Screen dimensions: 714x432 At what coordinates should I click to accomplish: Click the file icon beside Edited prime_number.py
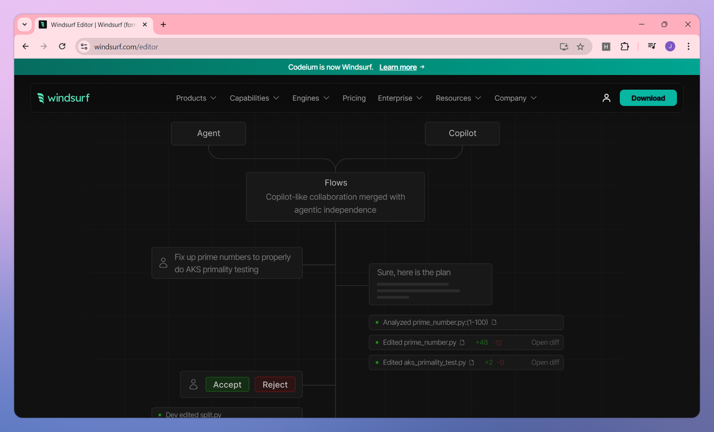[x=462, y=343]
